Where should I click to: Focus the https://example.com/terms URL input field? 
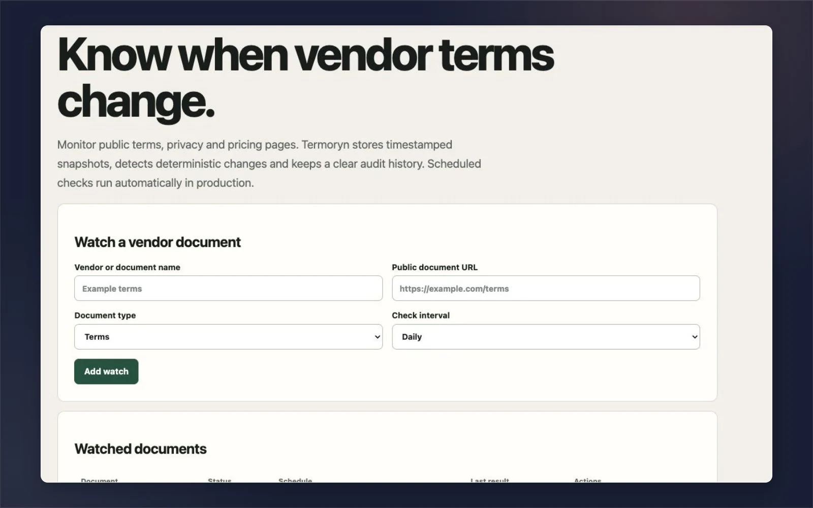[546, 289]
